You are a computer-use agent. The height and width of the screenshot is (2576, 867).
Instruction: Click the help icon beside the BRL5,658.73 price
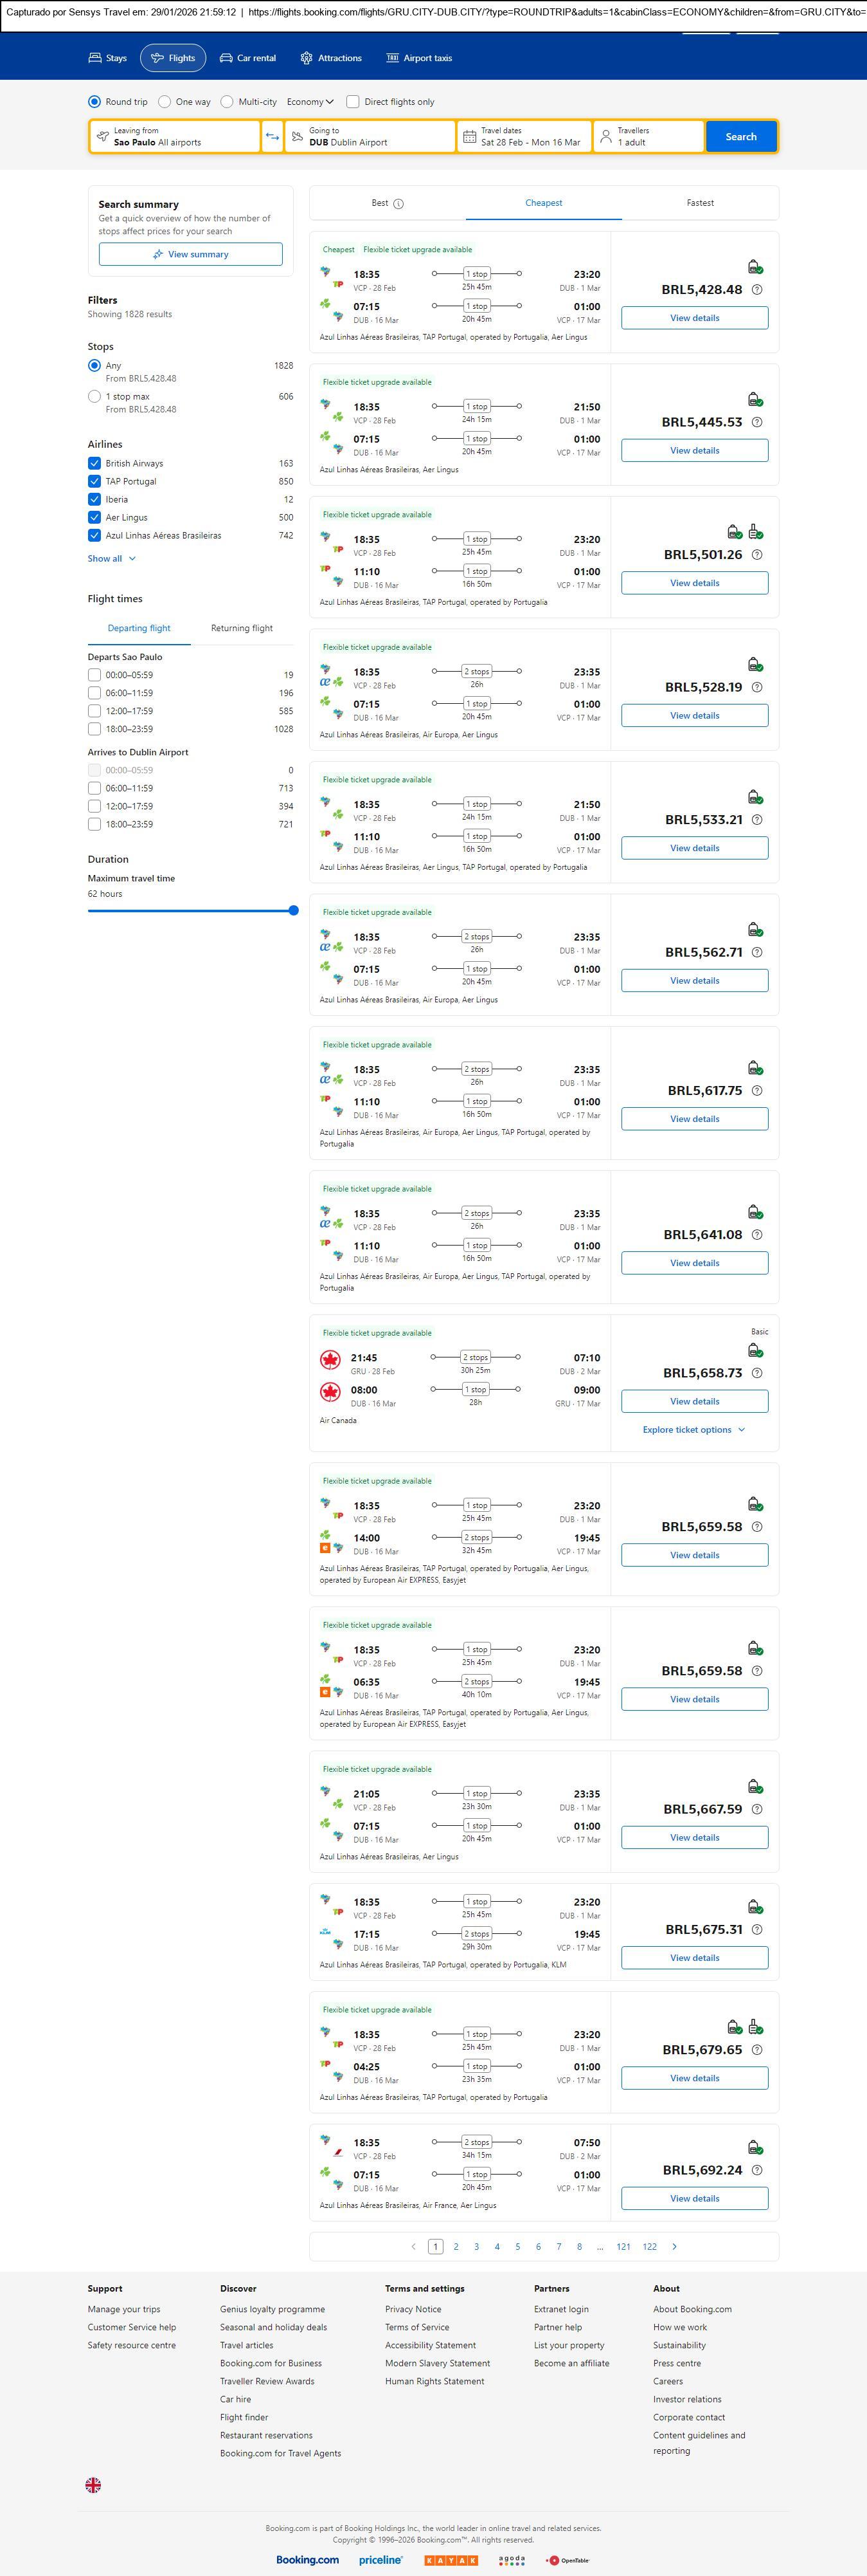tap(756, 1373)
